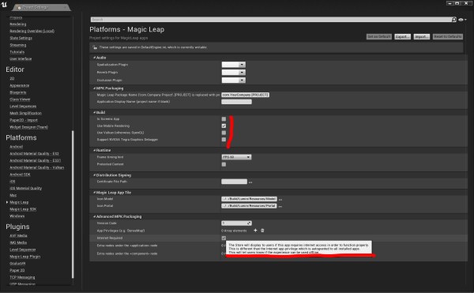Open Editor 2D settings
The height and width of the screenshot is (293, 474).
point(12,78)
